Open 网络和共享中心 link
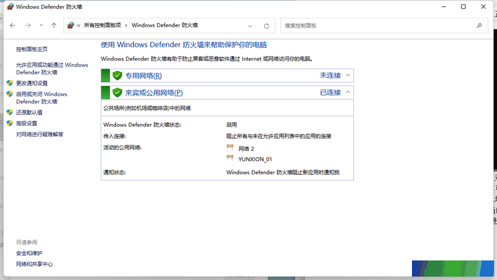This screenshot has width=497, height=280. point(34,264)
